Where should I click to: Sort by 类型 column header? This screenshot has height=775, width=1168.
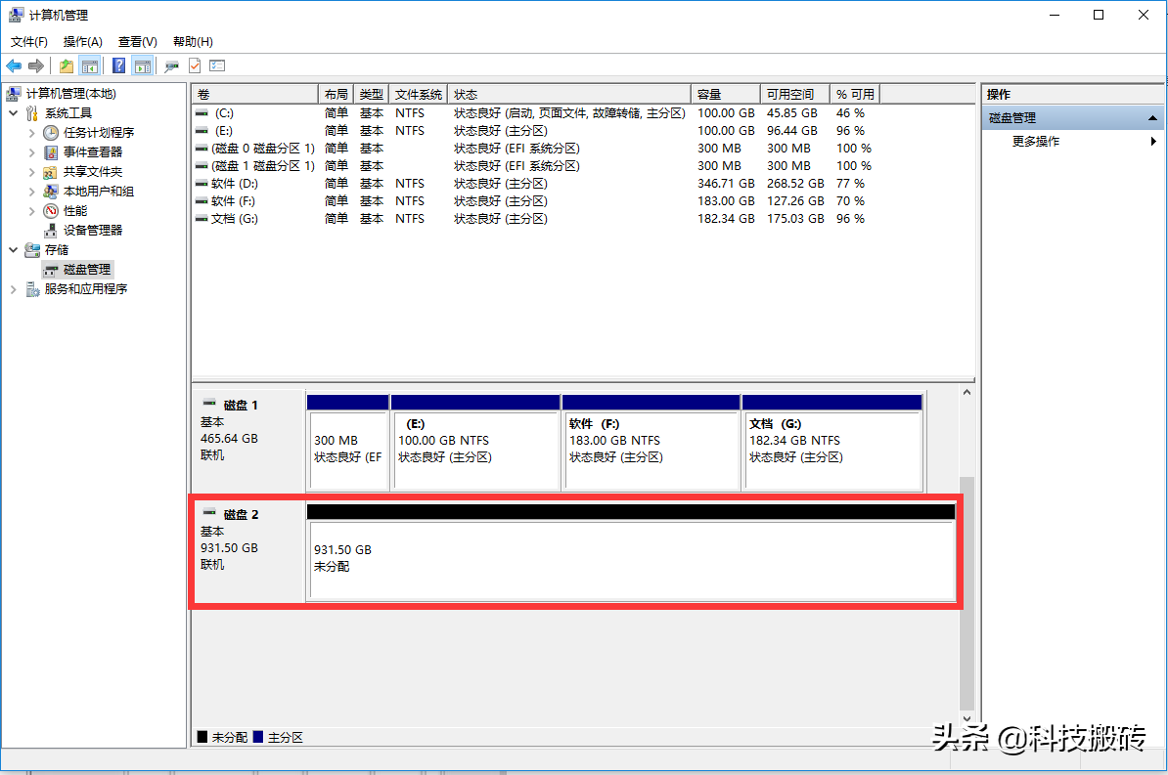click(x=371, y=95)
